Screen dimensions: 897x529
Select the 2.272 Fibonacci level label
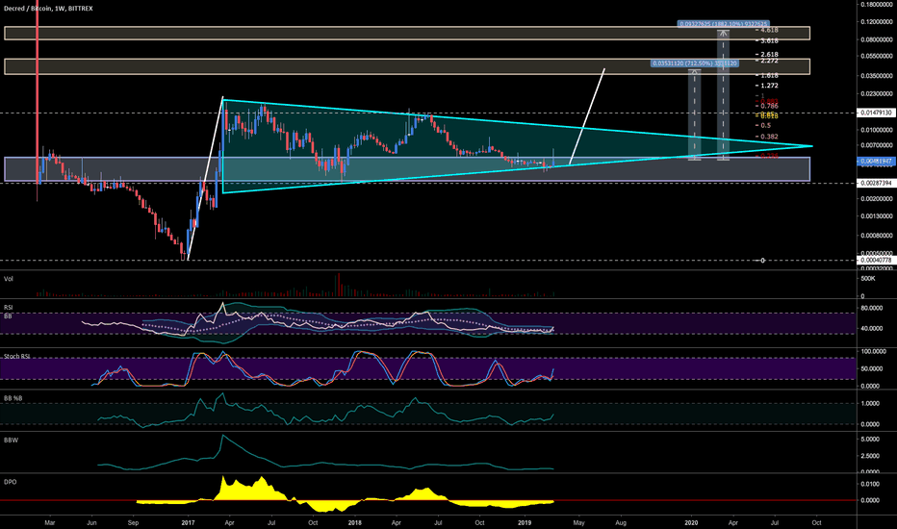click(x=769, y=61)
